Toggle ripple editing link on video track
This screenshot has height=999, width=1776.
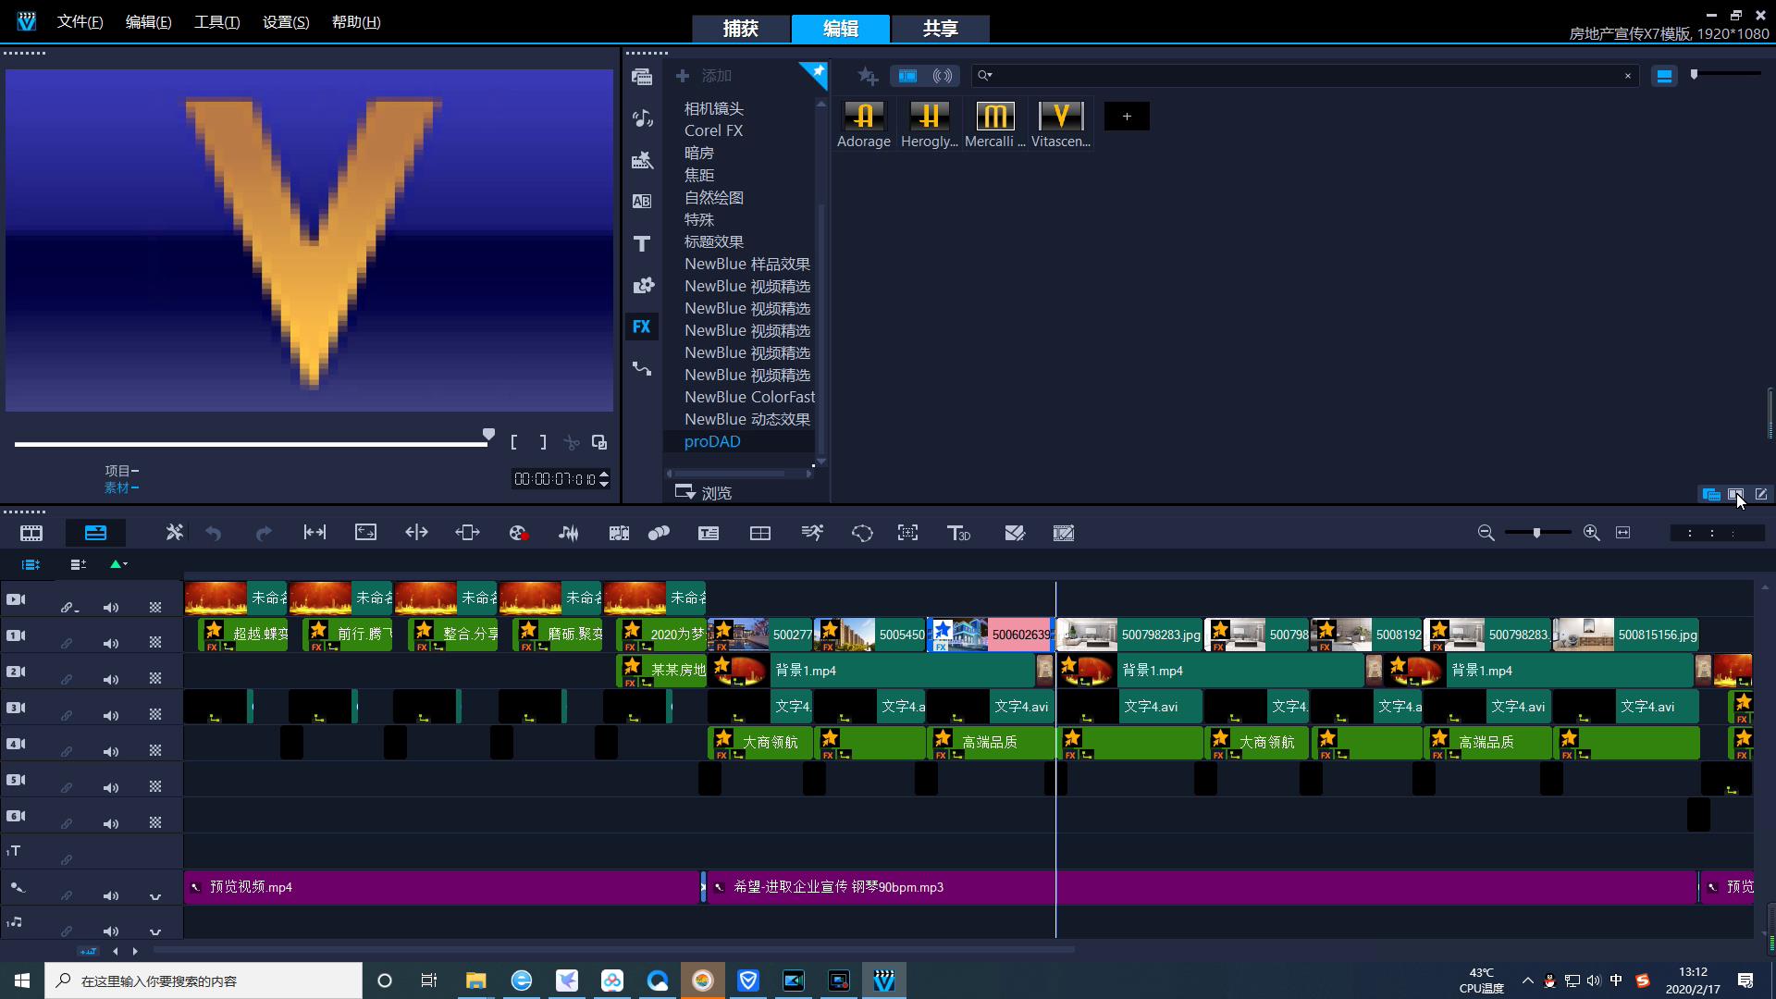click(x=68, y=608)
